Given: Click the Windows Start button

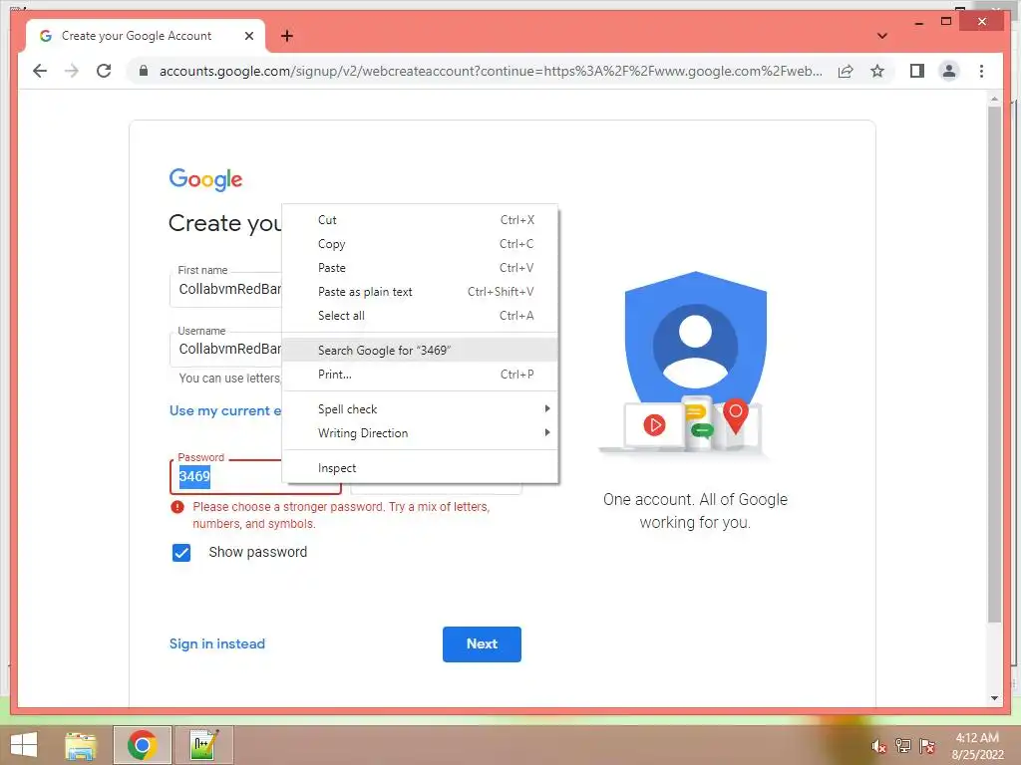Looking at the screenshot, I should click(24, 745).
